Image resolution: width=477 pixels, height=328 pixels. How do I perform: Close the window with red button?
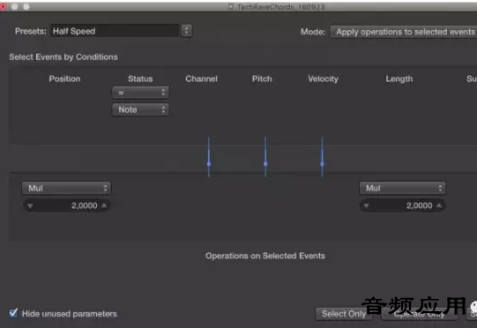[x=3, y=6]
